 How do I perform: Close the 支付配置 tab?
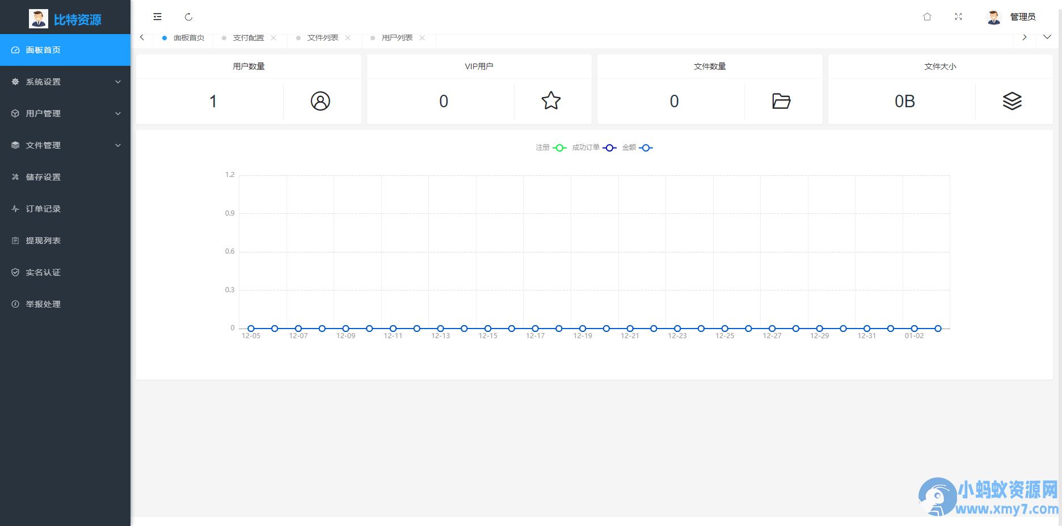tap(273, 38)
